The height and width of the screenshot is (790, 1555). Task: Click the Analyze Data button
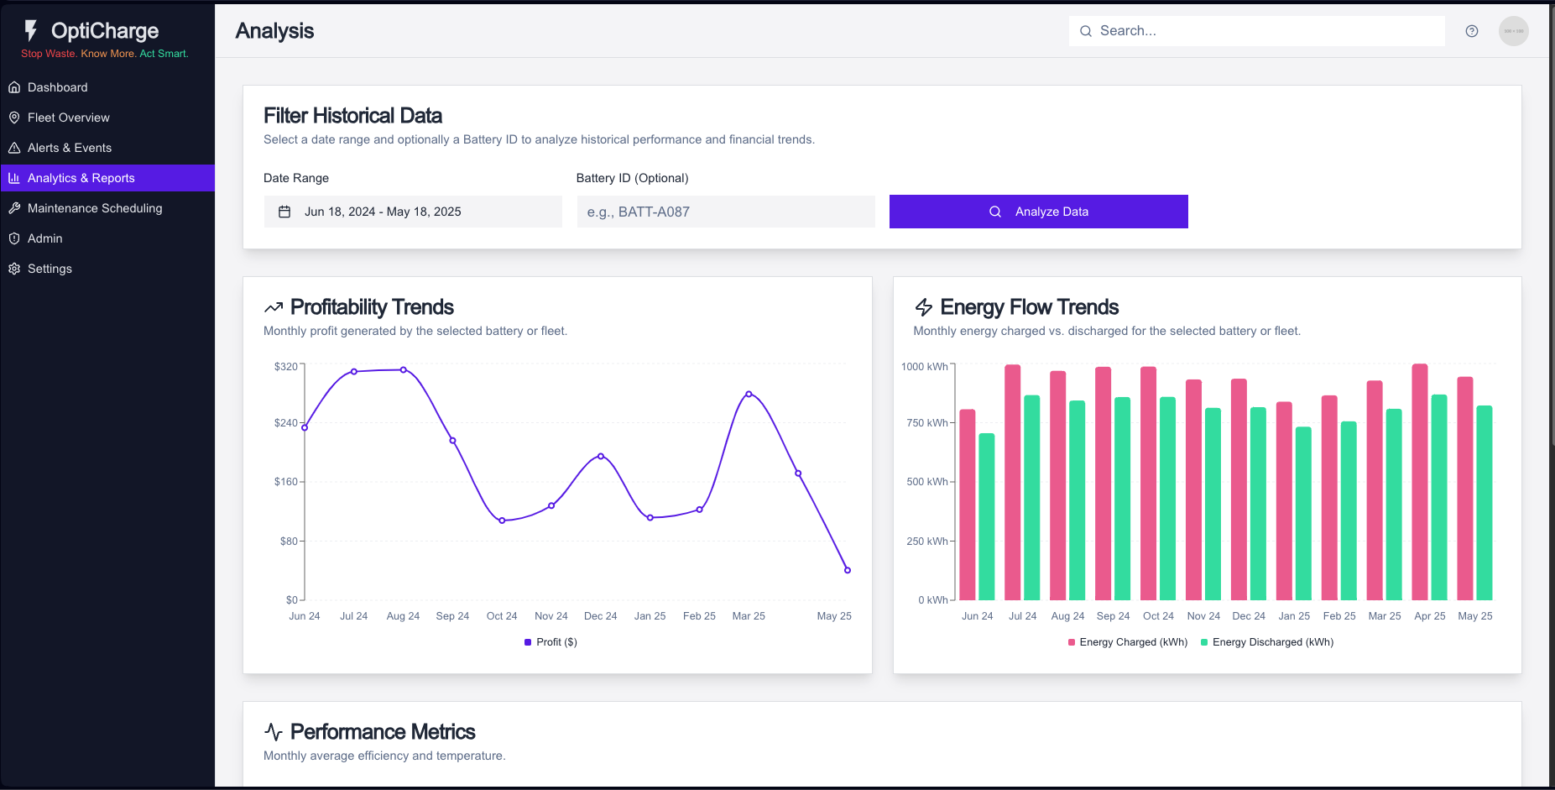pos(1038,212)
